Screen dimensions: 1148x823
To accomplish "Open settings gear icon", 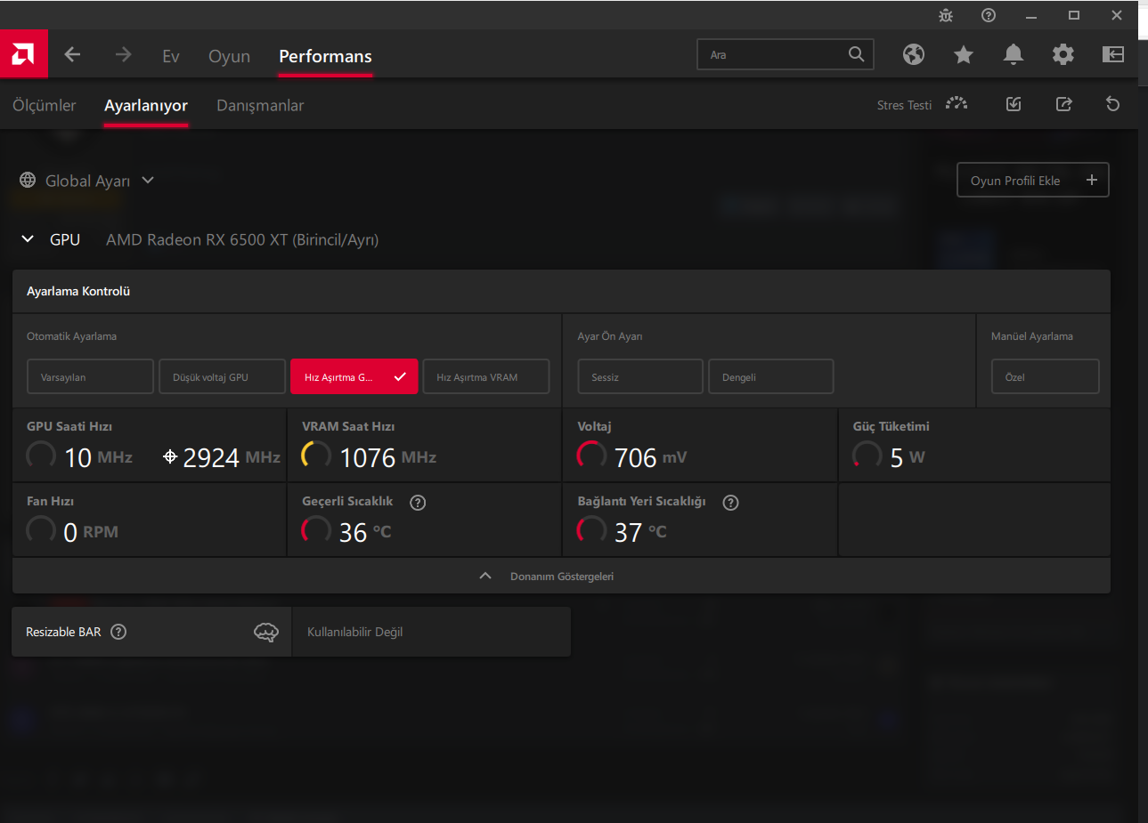I will [x=1063, y=55].
